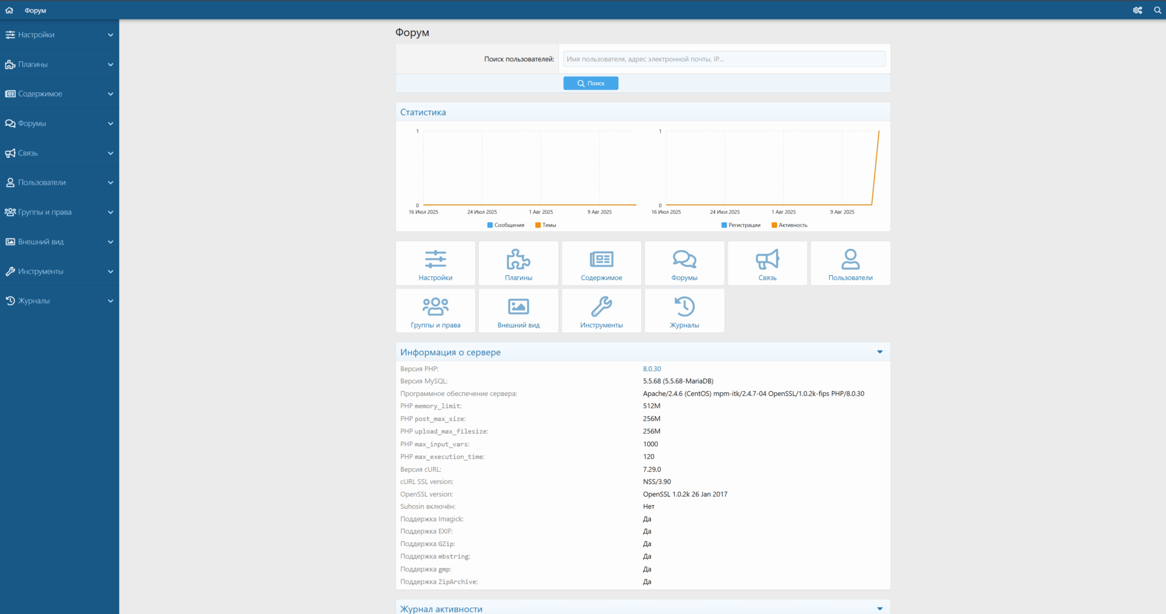Screen dimensions: 1166x614
Task: Open the Communication megaphone tile
Action: [767, 264]
